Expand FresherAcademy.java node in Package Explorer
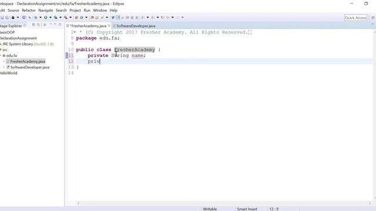This screenshot has height=211, width=376. [x=4, y=62]
